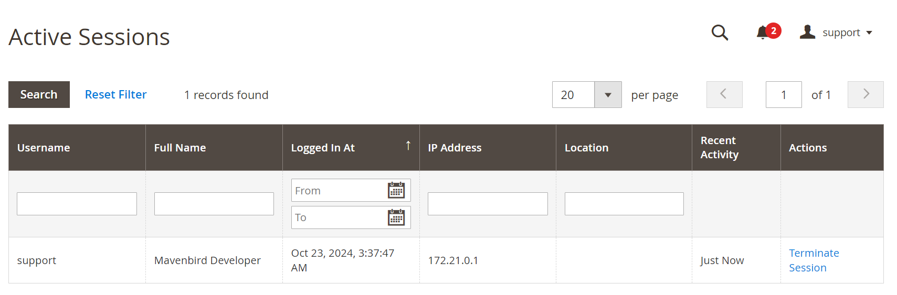Open the search magnifier icon
The height and width of the screenshot is (295, 897).
pyautogui.click(x=720, y=32)
